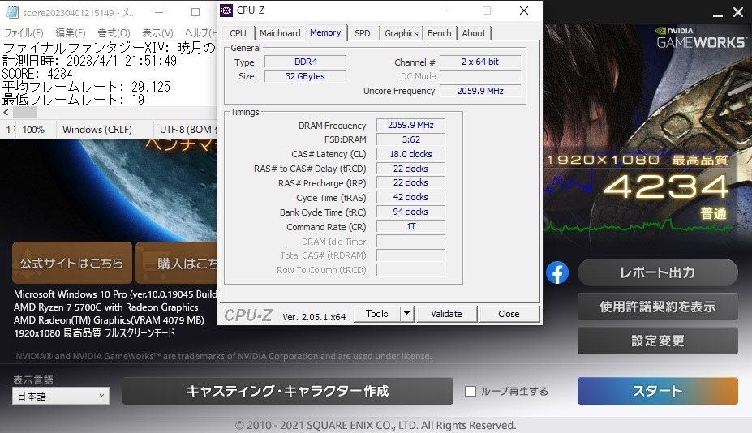Click the Channel # value 2 x 64-bit

click(x=480, y=62)
